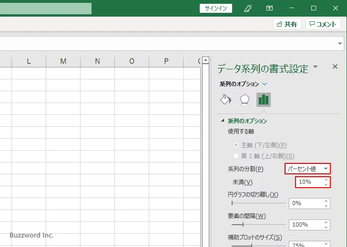Select 第 2 軸 (上/右側) radio button
The height and width of the screenshot is (247, 347).
pyautogui.click(x=236, y=156)
